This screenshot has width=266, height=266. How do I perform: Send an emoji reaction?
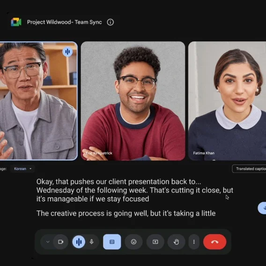click(133, 242)
